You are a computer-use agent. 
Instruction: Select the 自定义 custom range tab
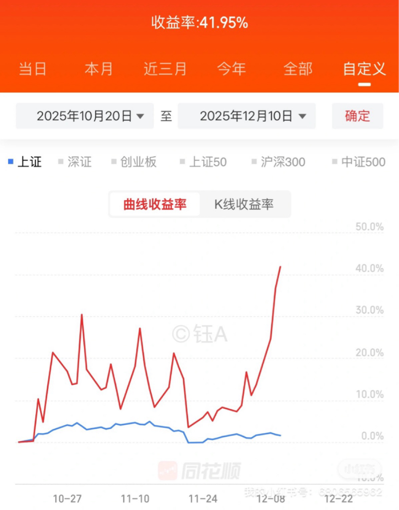tap(365, 69)
